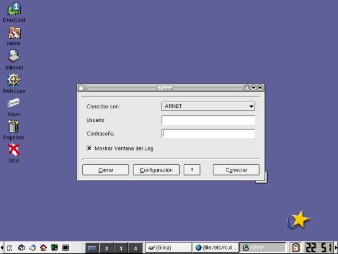Open the green control center panel icon

point(54,248)
